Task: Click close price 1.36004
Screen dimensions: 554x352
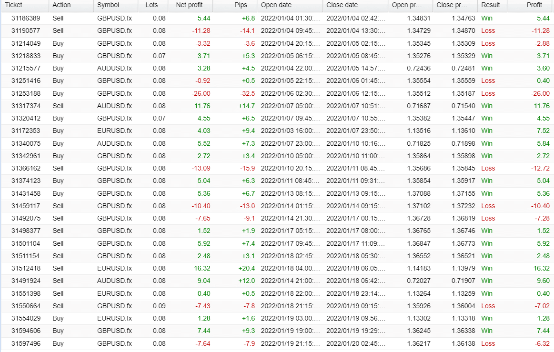Action: [x=463, y=306]
